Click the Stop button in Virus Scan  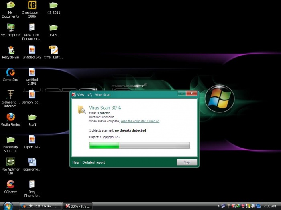point(187,162)
